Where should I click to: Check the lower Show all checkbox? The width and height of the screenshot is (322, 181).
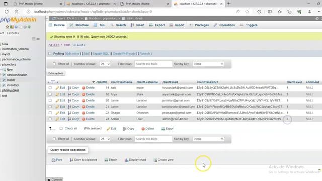(54, 139)
